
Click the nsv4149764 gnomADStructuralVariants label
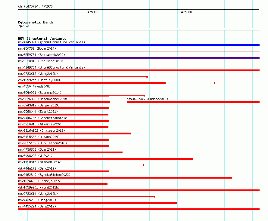51,67
